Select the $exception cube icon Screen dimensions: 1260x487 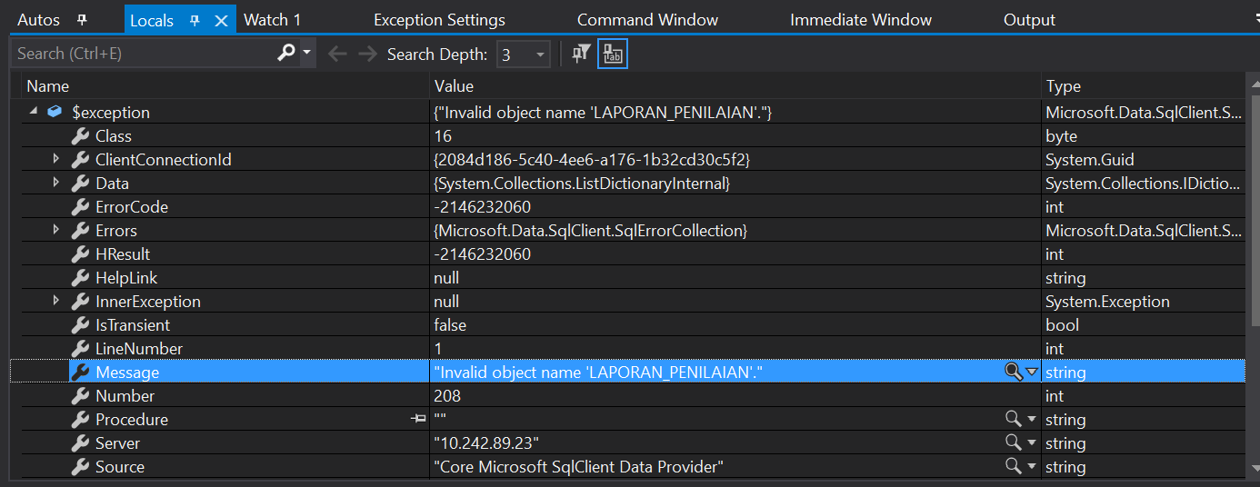(55, 112)
